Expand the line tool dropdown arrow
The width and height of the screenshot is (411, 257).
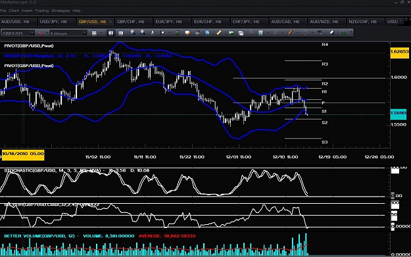click(297, 33)
